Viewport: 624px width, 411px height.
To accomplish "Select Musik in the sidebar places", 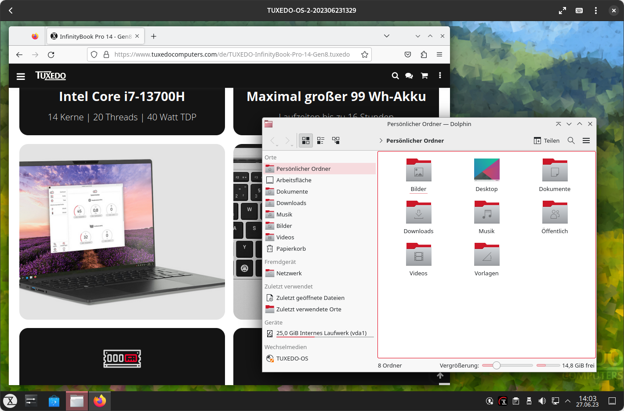I will click(x=319, y=214).
